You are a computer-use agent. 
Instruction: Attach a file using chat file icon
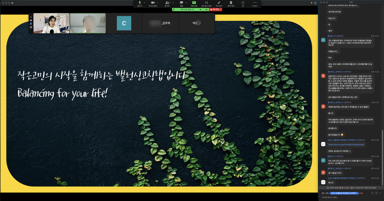pyautogui.click(x=372, y=193)
